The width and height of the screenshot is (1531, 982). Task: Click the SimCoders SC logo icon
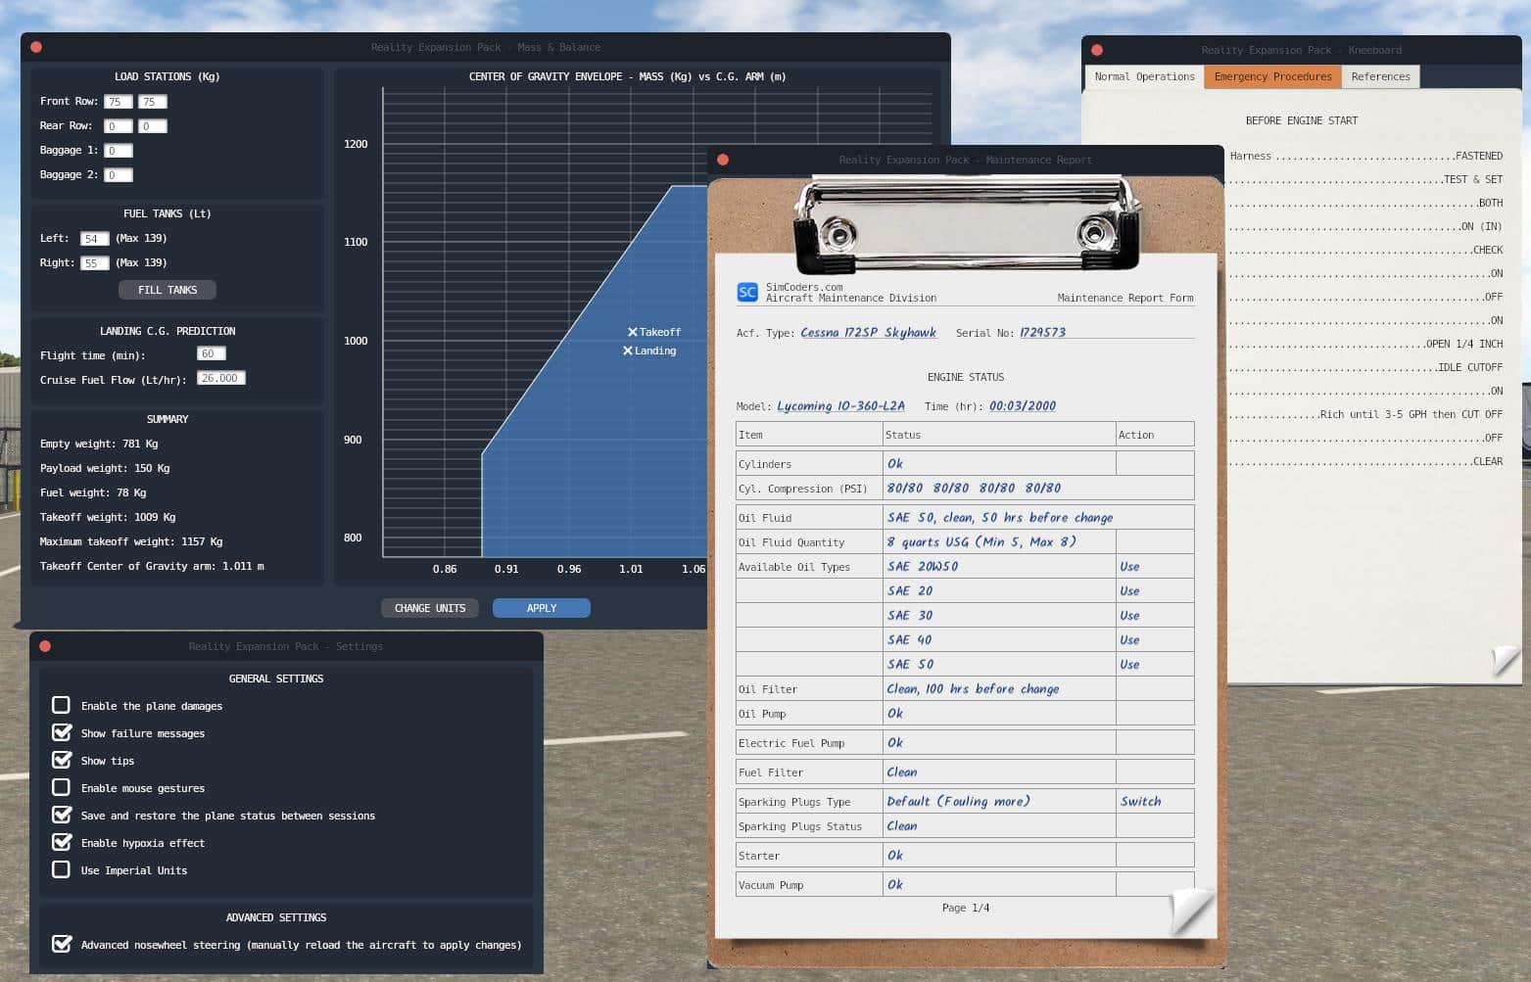click(x=746, y=292)
